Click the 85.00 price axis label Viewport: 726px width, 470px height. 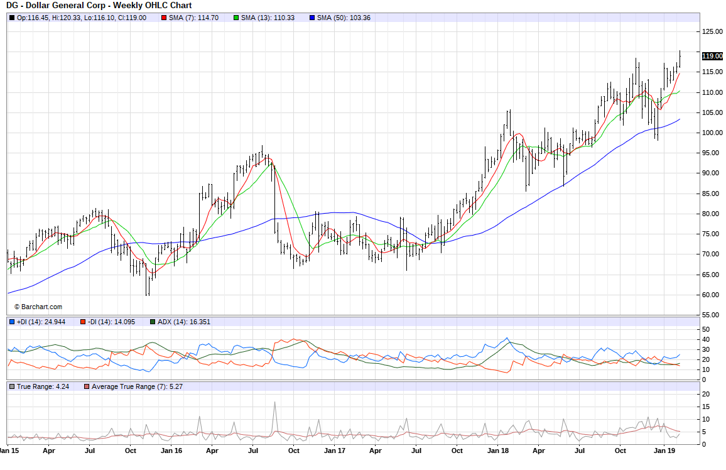[712, 194]
